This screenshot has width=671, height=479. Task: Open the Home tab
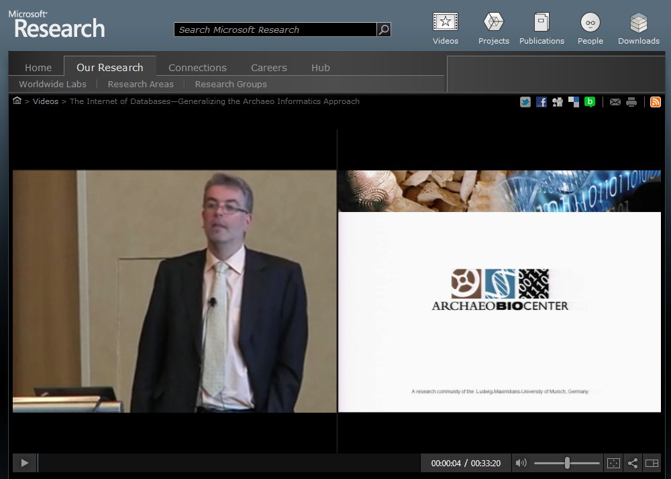[38, 68]
